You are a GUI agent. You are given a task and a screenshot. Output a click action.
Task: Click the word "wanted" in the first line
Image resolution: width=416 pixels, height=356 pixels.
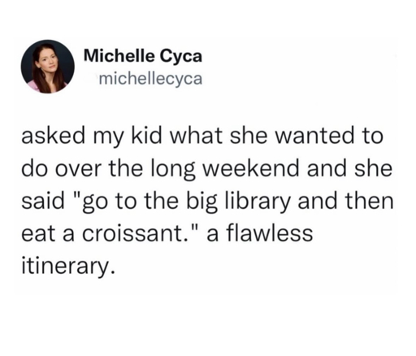(x=314, y=137)
